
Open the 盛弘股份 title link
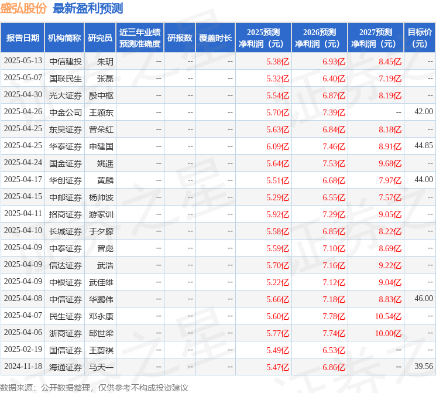point(23,8)
